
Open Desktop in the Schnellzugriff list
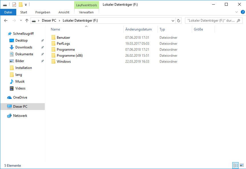(21, 40)
